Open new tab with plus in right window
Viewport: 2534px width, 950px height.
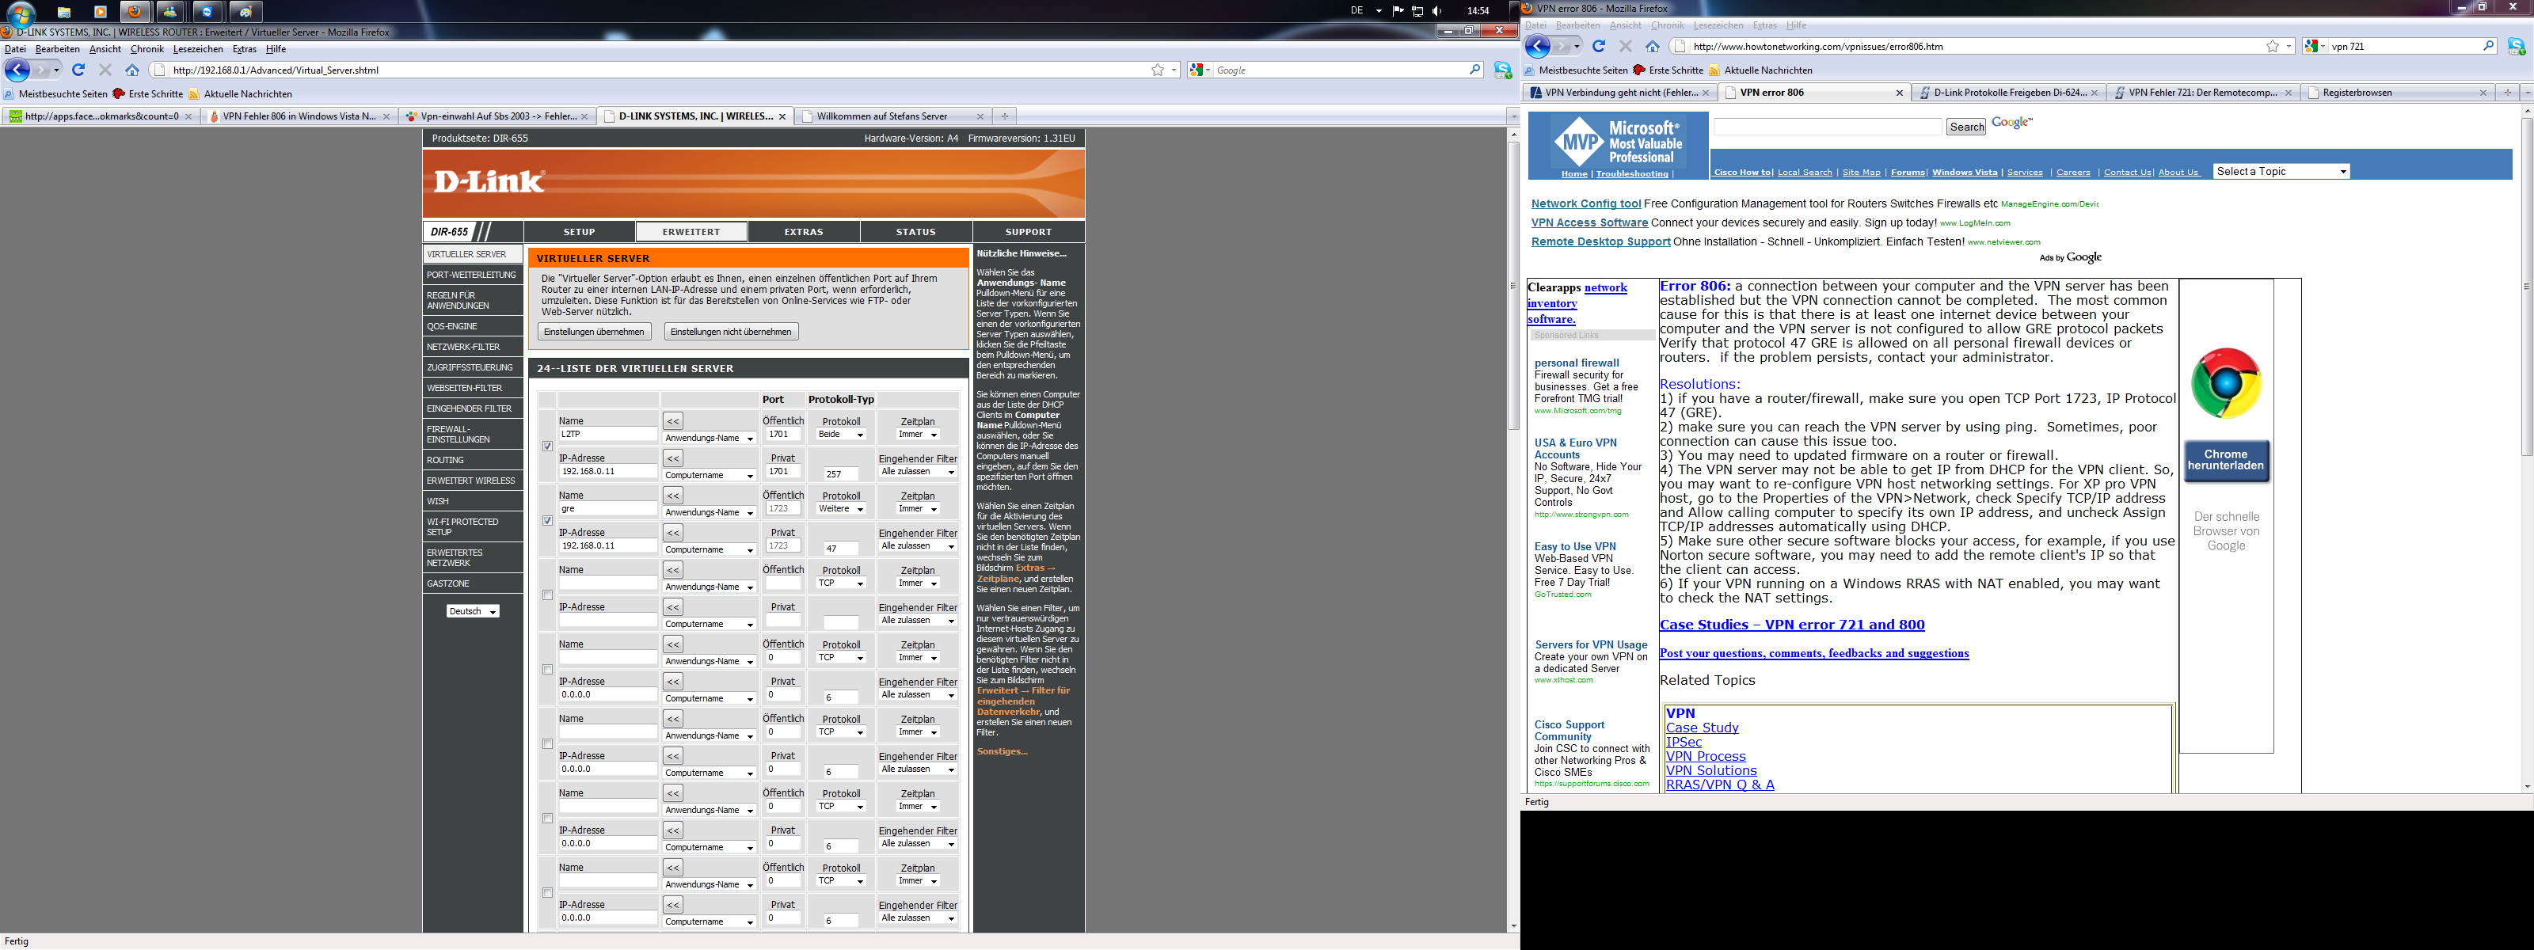click(2507, 93)
